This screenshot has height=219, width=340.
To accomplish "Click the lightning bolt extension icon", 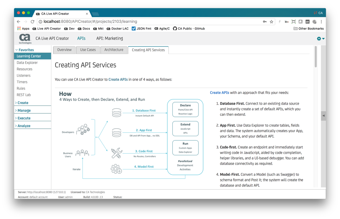I will tap(280, 22).
